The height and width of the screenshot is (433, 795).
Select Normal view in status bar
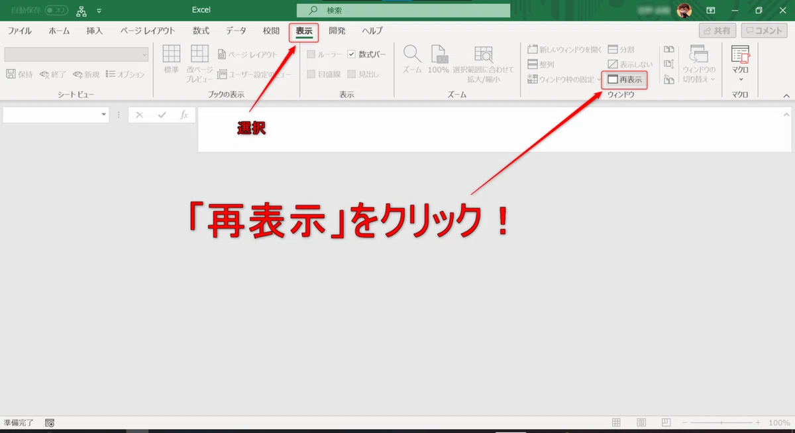point(616,422)
